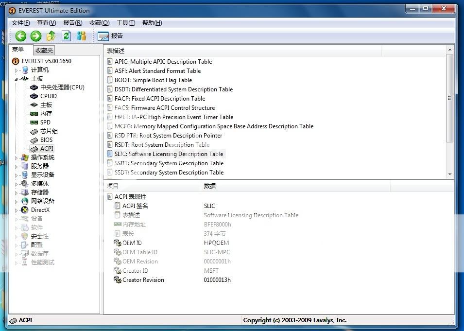Viewport: 464px width, 331px height.
Task: Expand the 多媒体 tree node
Action: click(16, 184)
